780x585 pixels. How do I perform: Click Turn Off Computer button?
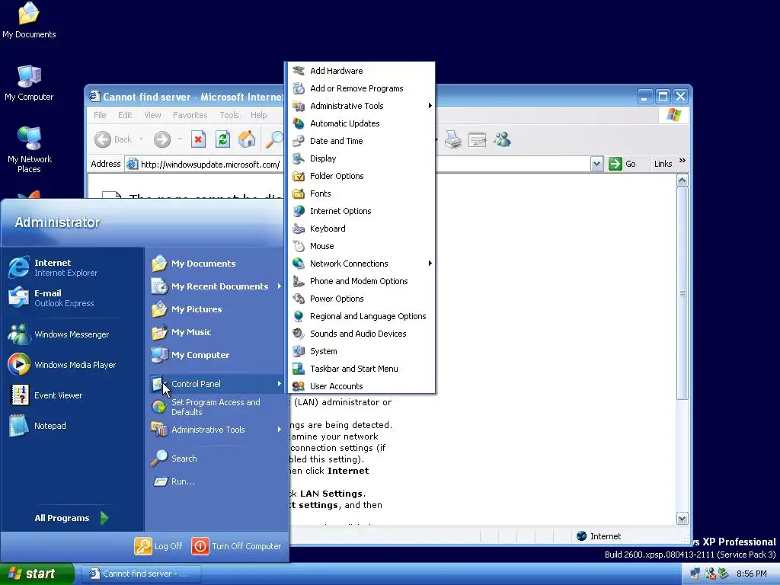pos(237,545)
